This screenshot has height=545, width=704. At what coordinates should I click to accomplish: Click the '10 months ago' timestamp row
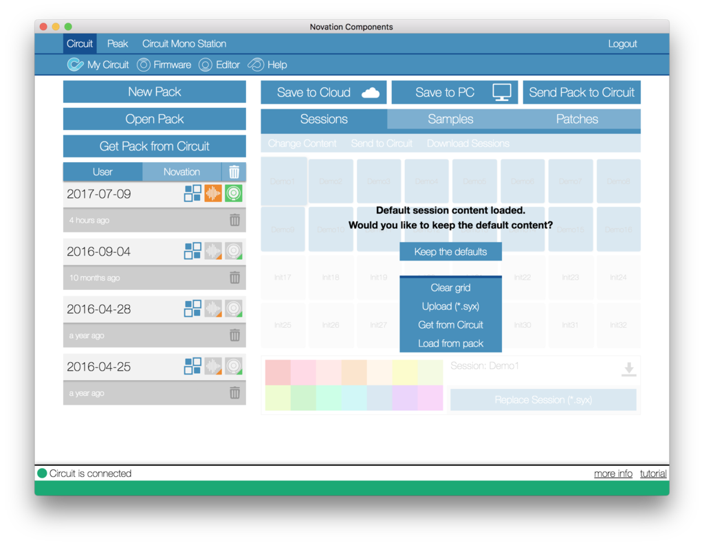tap(155, 278)
